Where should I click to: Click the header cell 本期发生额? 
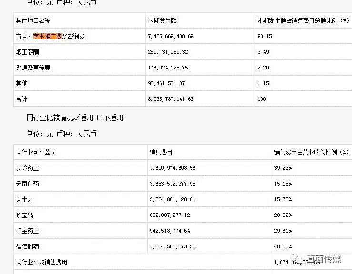162,20
